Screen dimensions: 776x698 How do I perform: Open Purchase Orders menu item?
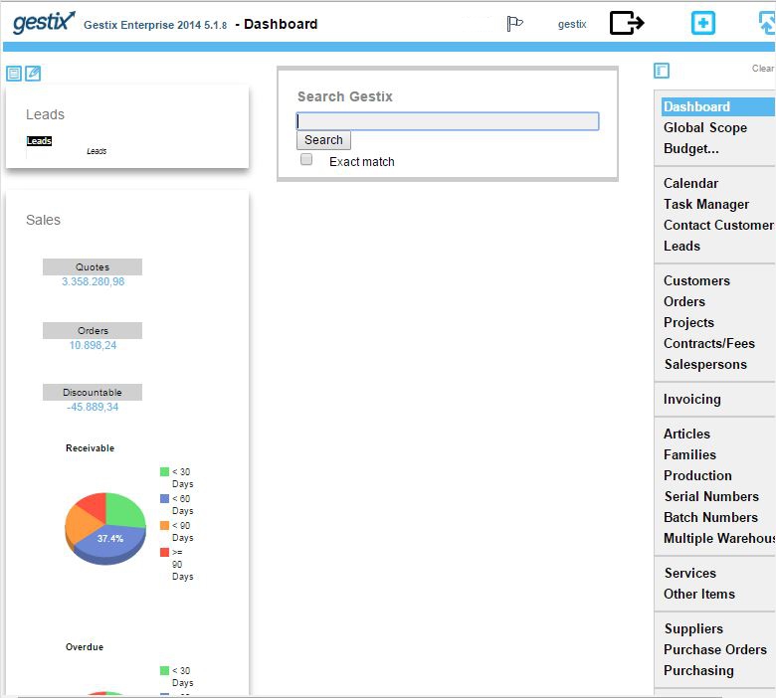[715, 649]
